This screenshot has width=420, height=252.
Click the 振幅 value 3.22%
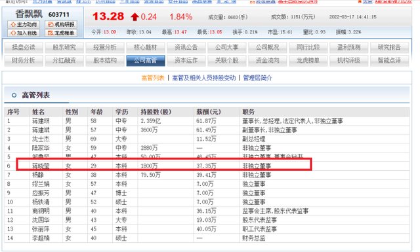pos(354,32)
